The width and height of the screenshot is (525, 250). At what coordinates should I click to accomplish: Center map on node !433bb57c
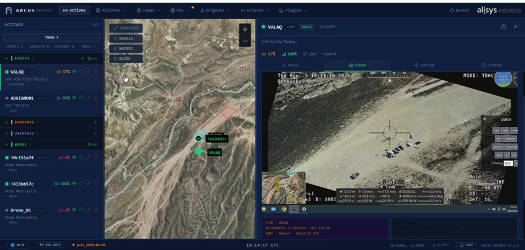[81, 184]
